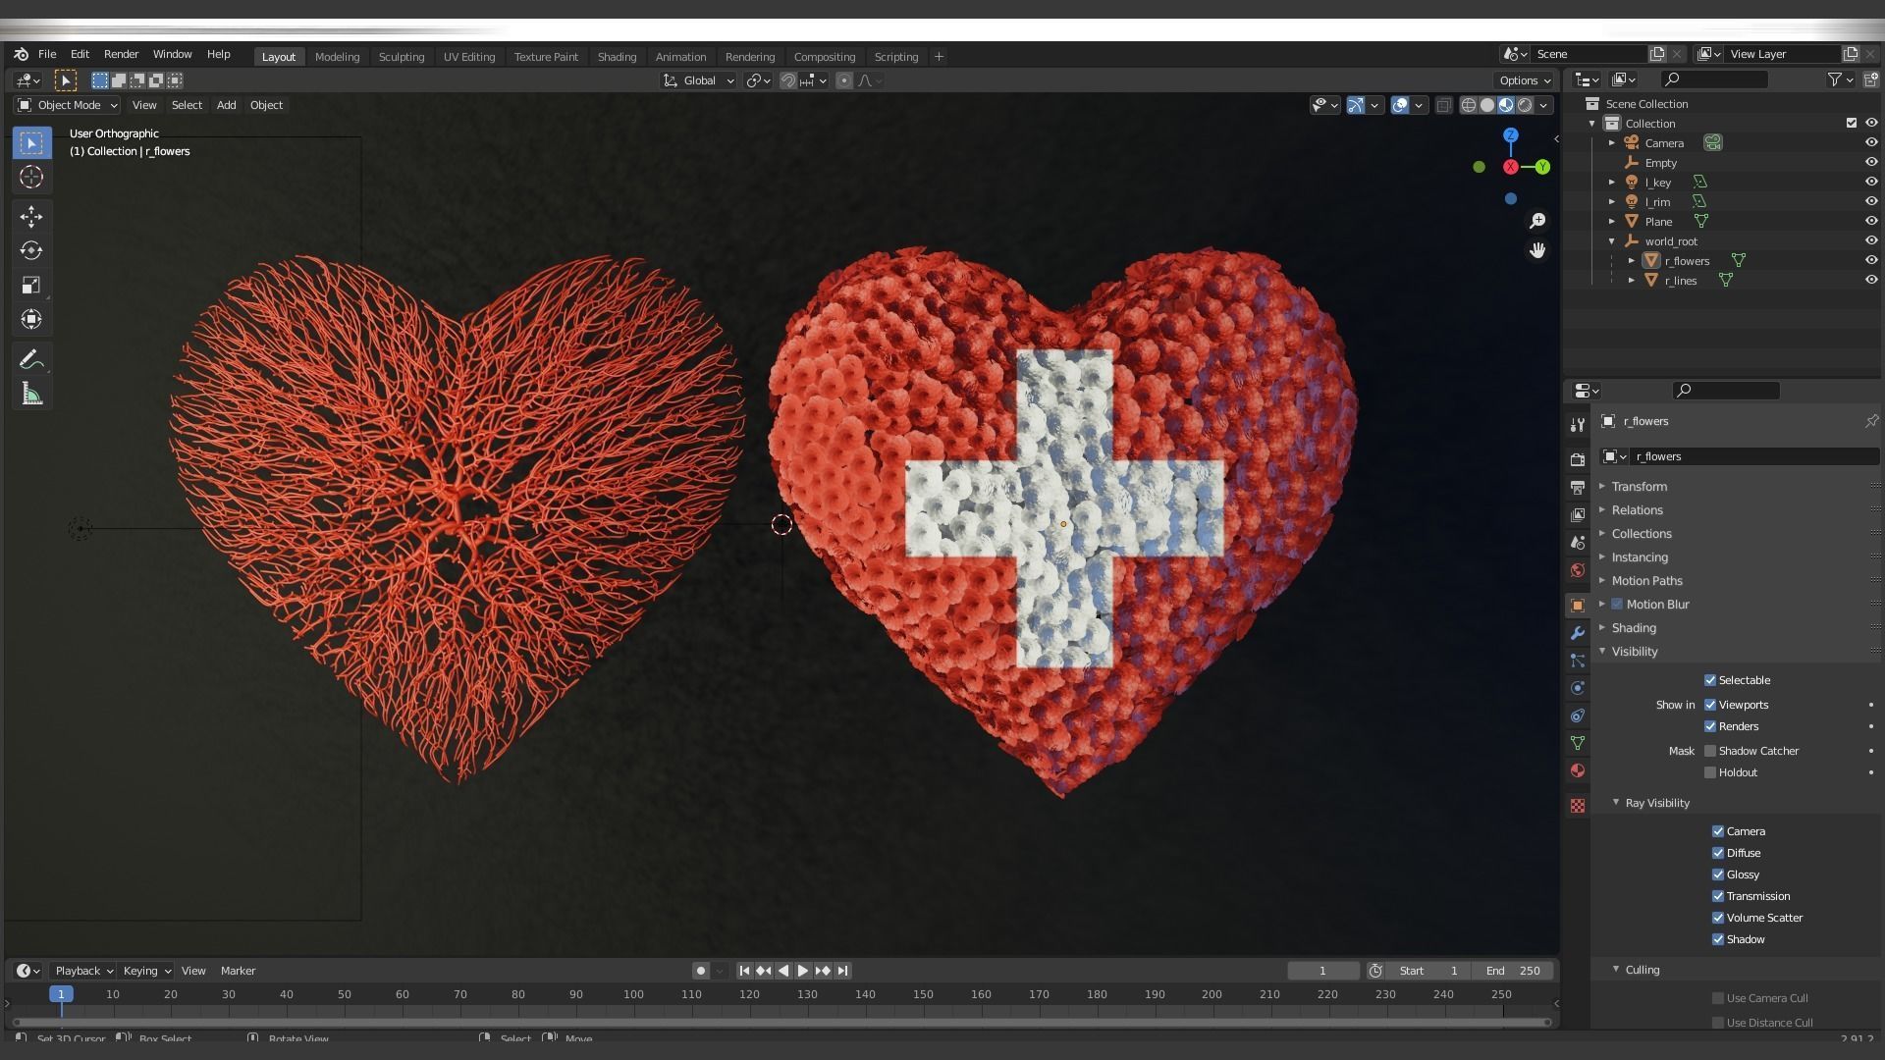1885x1060 pixels.
Task: Expand the Transform panel
Action: pyautogui.click(x=1638, y=487)
